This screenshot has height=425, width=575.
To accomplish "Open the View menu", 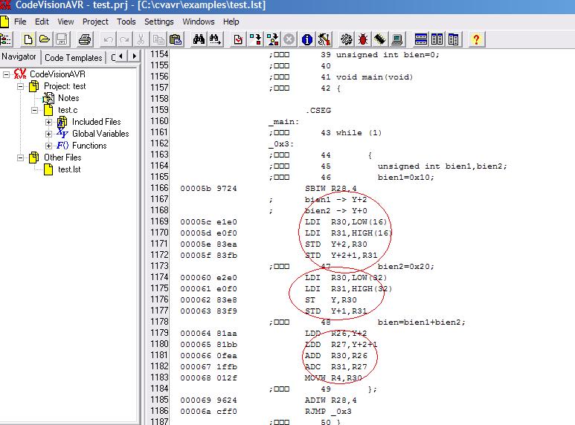I will [65, 22].
